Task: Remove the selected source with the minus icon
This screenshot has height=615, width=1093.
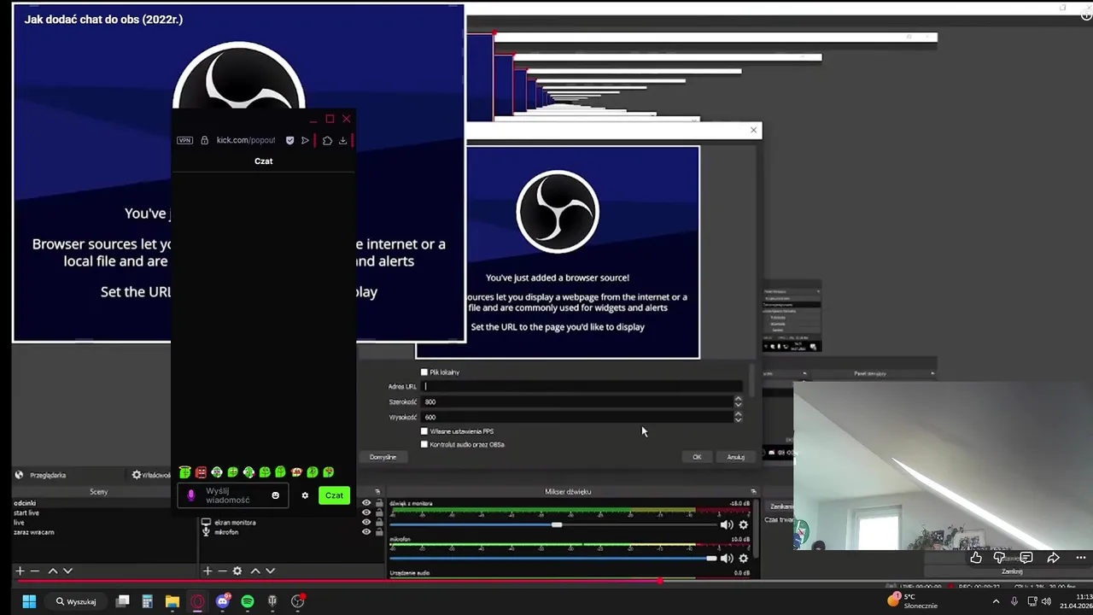Action: [x=222, y=571]
